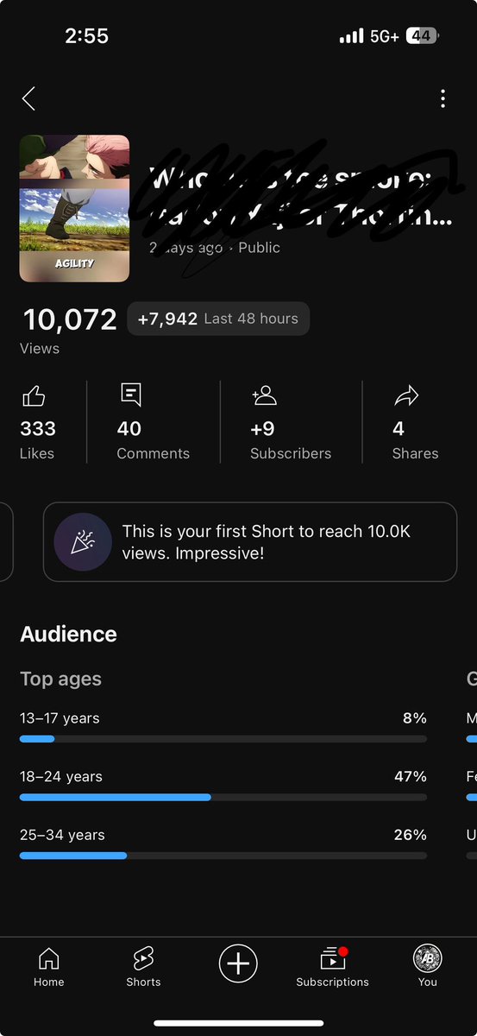Tap the 25–34 years progress bar
The height and width of the screenshot is (1036, 477).
[x=223, y=856]
